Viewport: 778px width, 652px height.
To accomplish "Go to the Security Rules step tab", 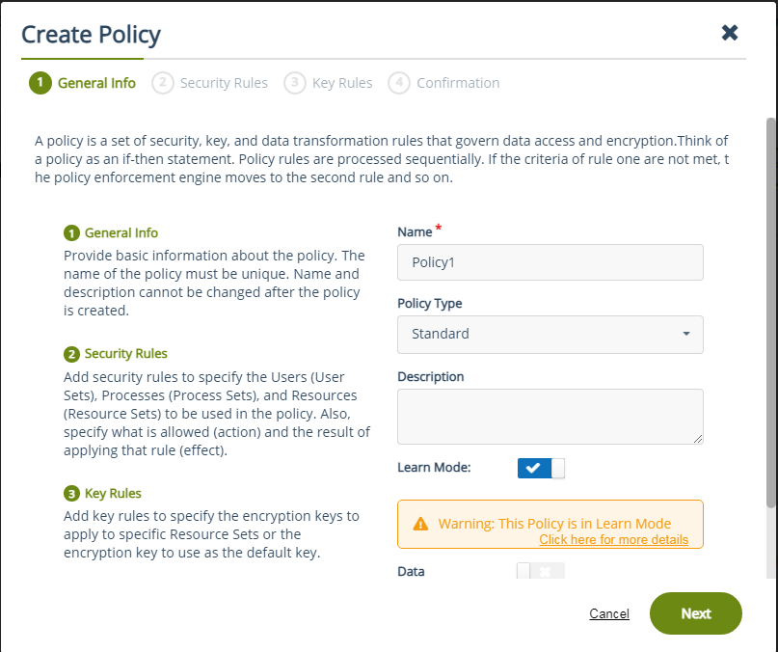I will tap(224, 83).
